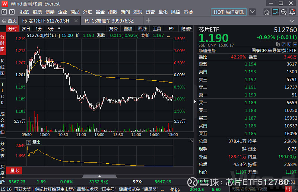Screen dimensions: 298x192
Task: Collapse the quote panel with side arrow
Action: click(x=195, y=102)
